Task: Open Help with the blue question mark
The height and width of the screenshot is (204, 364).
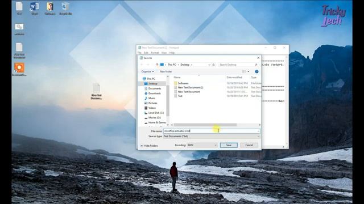Action: (257, 71)
